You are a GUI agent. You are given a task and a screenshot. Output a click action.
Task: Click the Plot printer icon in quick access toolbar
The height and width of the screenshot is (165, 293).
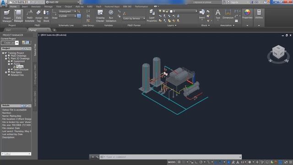coord(29,2)
